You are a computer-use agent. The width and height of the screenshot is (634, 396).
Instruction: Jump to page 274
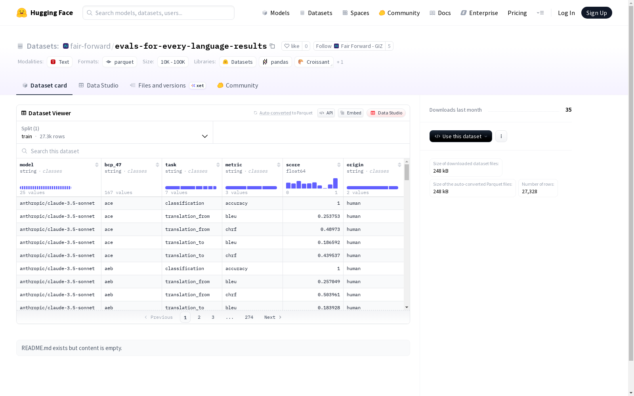click(x=249, y=317)
